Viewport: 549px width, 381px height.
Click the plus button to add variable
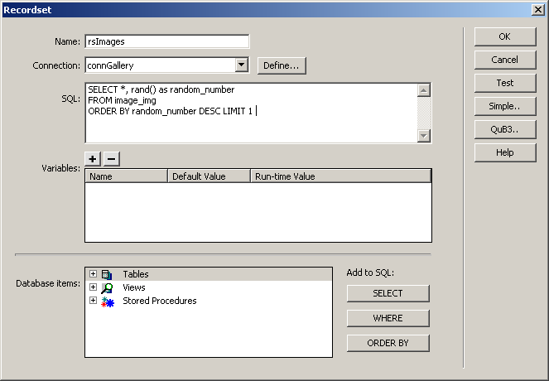(x=93, y=159)
